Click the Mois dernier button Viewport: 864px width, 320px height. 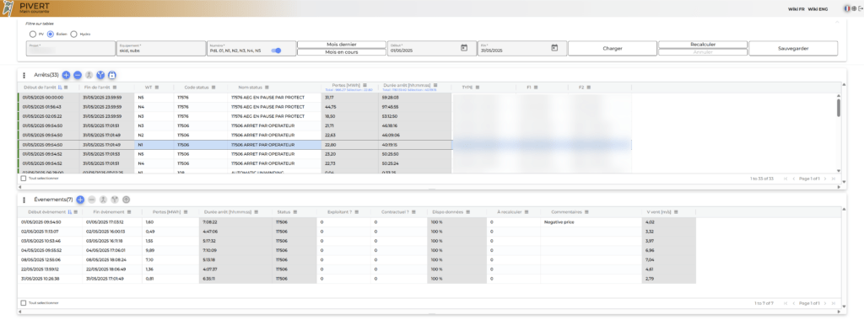coord(342,45)
